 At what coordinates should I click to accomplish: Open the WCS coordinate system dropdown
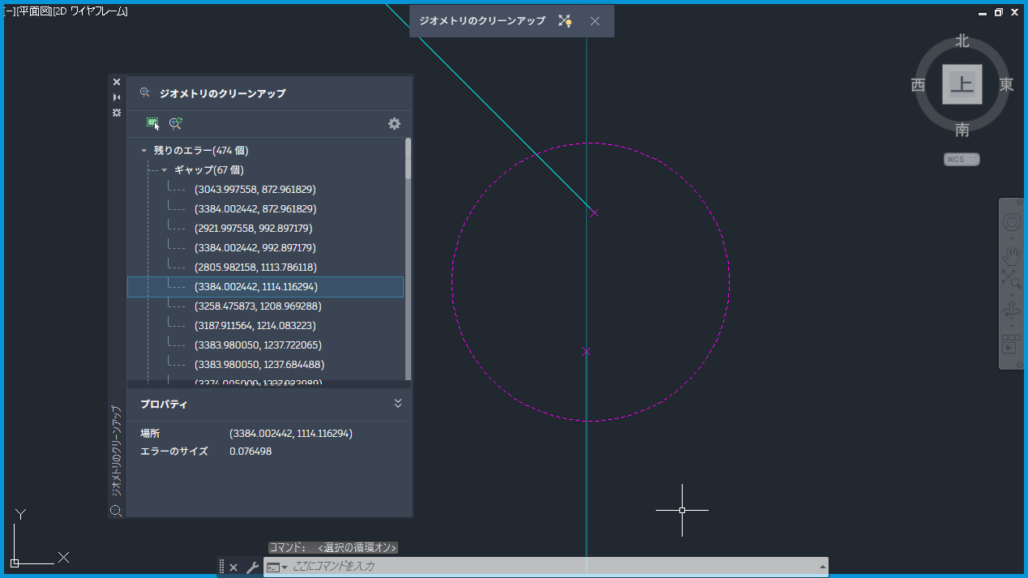pyautogui.click(x=962, y=160)
